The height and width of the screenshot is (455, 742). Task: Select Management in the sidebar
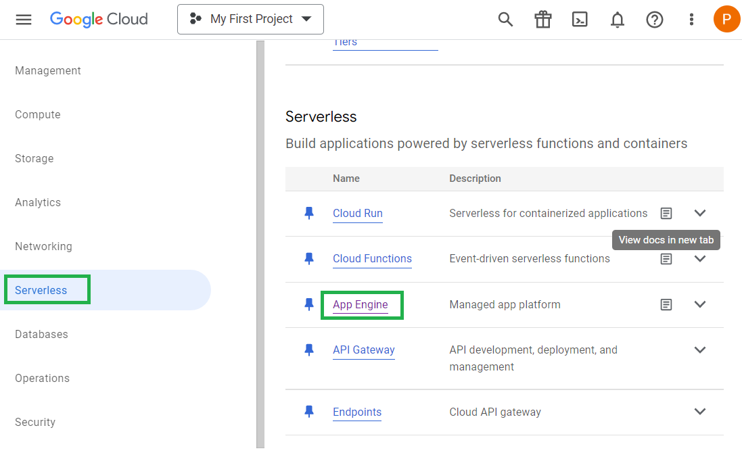pos(48,70)
